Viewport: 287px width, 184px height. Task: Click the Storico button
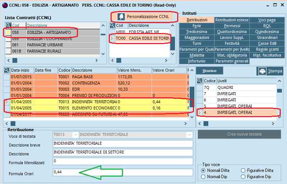pos(209,71)
